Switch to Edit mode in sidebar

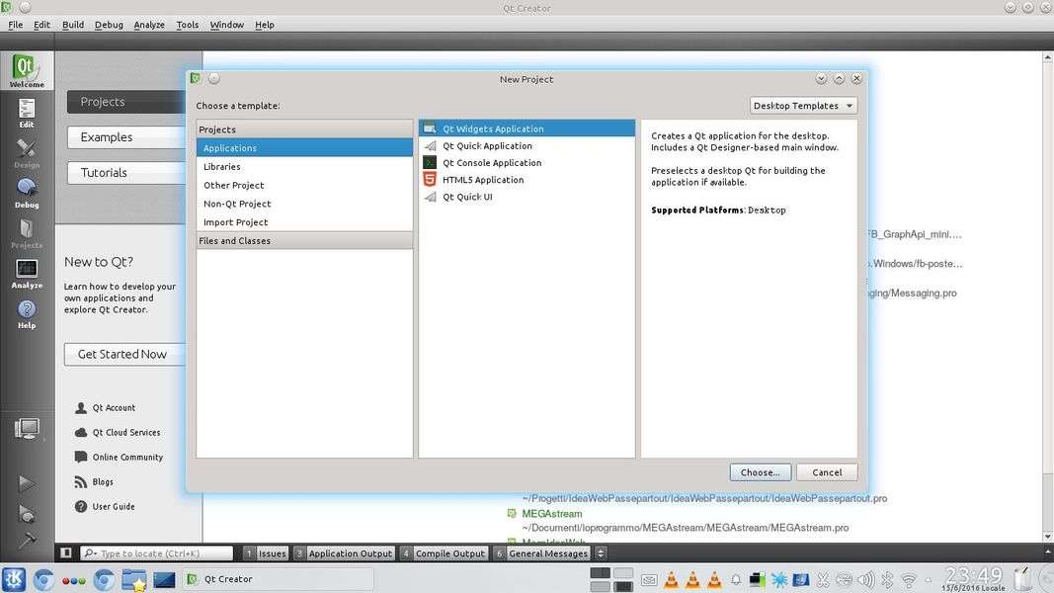(x=27, y=113)
